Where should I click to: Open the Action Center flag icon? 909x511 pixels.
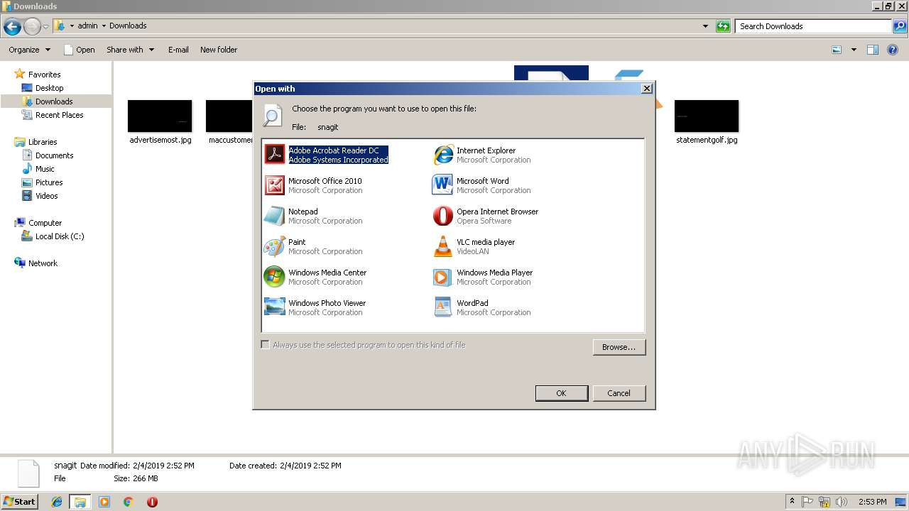807,502
